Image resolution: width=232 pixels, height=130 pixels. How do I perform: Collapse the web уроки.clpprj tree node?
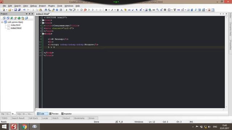2,22
